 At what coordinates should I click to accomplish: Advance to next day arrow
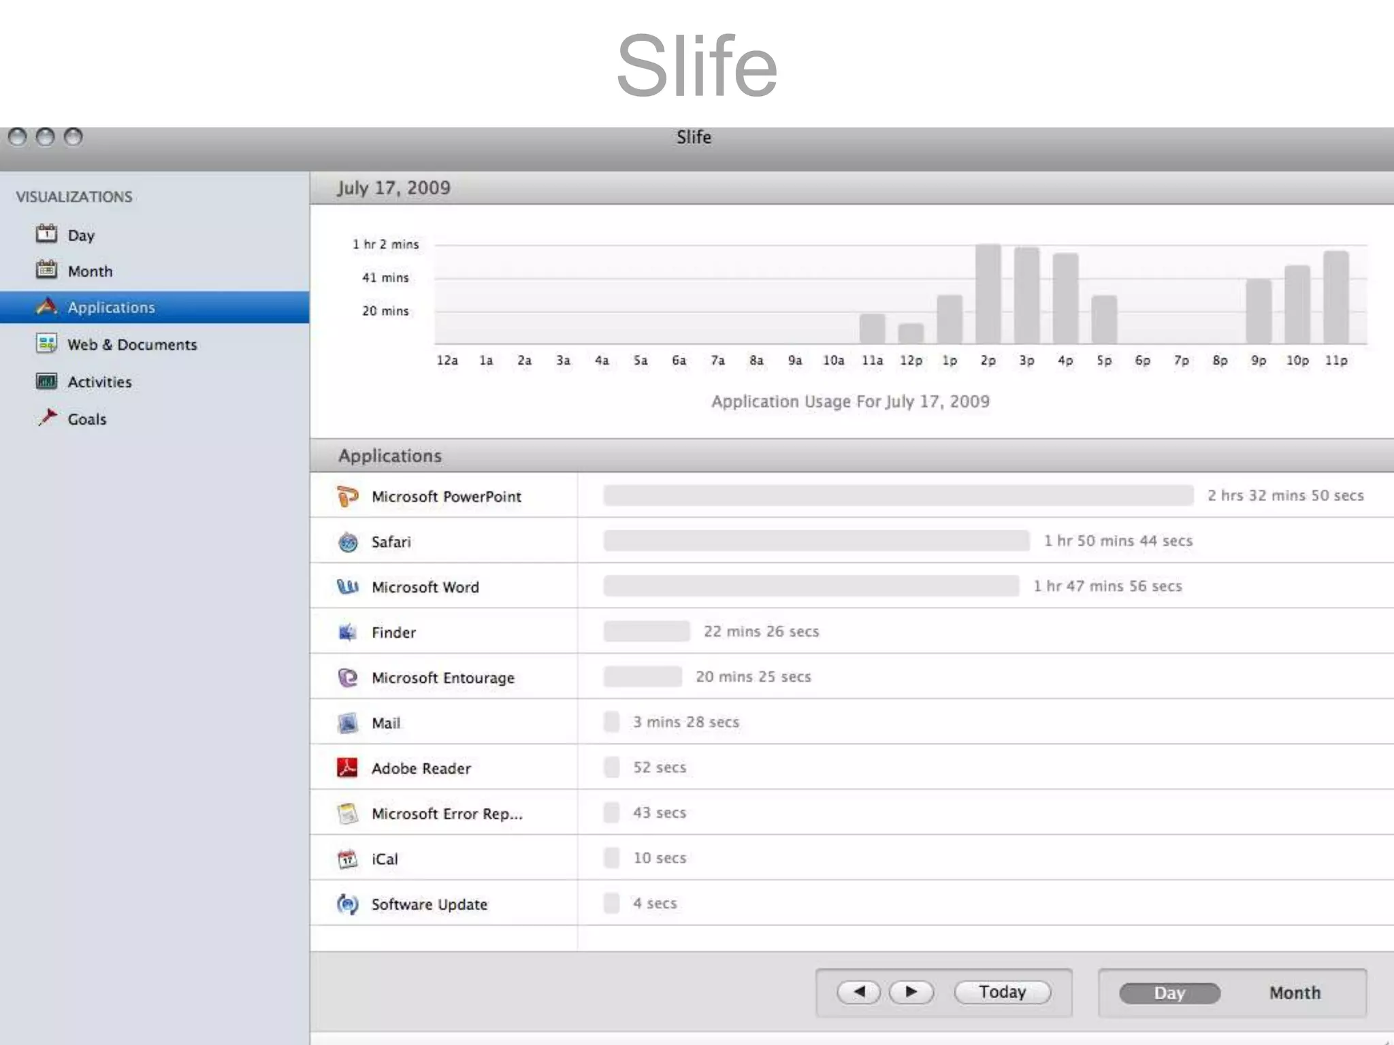911,993
